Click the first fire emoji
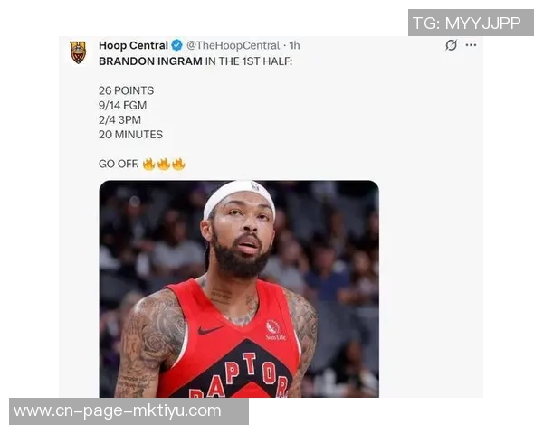 click(x=149, y=164)
